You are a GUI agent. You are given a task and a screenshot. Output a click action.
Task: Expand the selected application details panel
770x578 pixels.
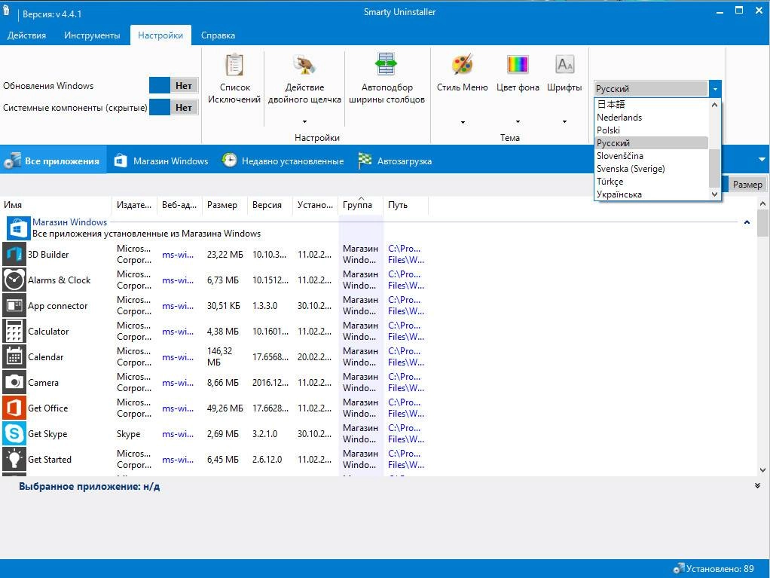757,485
